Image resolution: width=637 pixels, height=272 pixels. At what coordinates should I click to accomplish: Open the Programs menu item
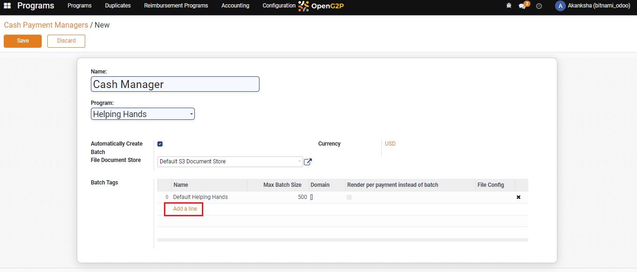coord(80,6)
